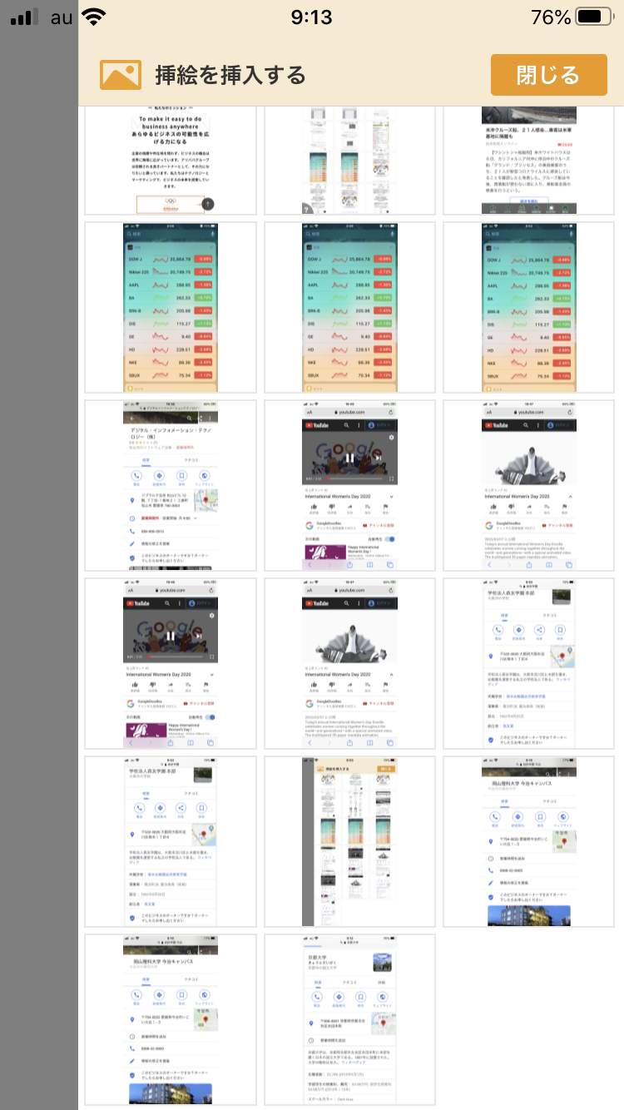Image resolution: width=624 pixels, height=1110 pixels.
Task: Select the デジタル・インフォメーション・テクノロジー listing thumbnail
Action: click(x=171, y=485)
